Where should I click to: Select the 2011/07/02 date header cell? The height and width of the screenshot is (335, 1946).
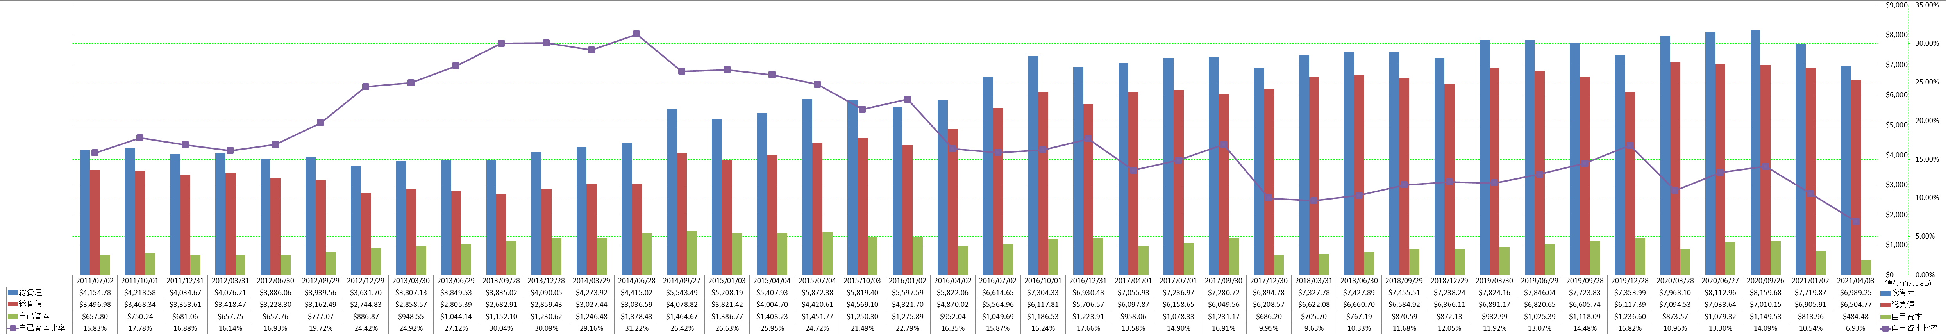tap(95, 281)
